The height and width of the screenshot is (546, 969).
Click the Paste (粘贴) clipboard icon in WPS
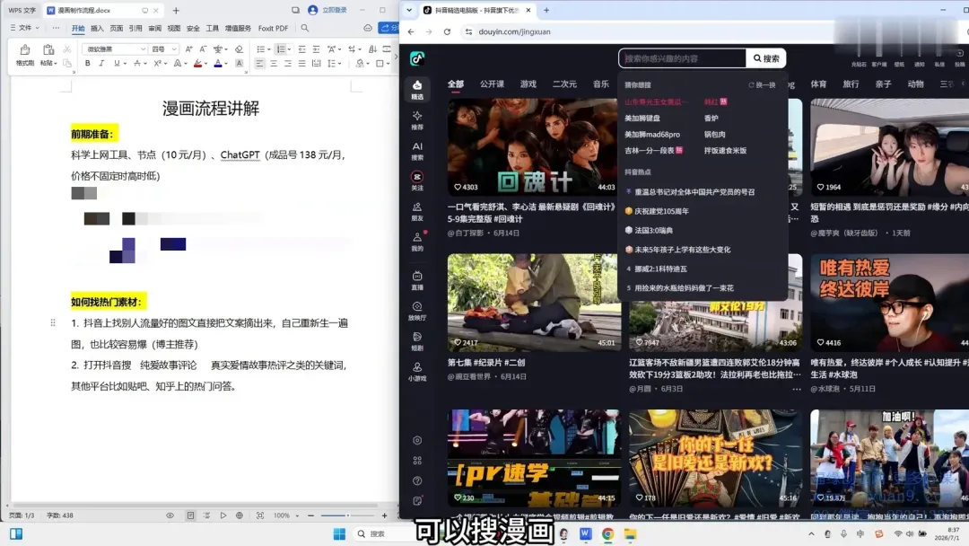pos(48,50)
